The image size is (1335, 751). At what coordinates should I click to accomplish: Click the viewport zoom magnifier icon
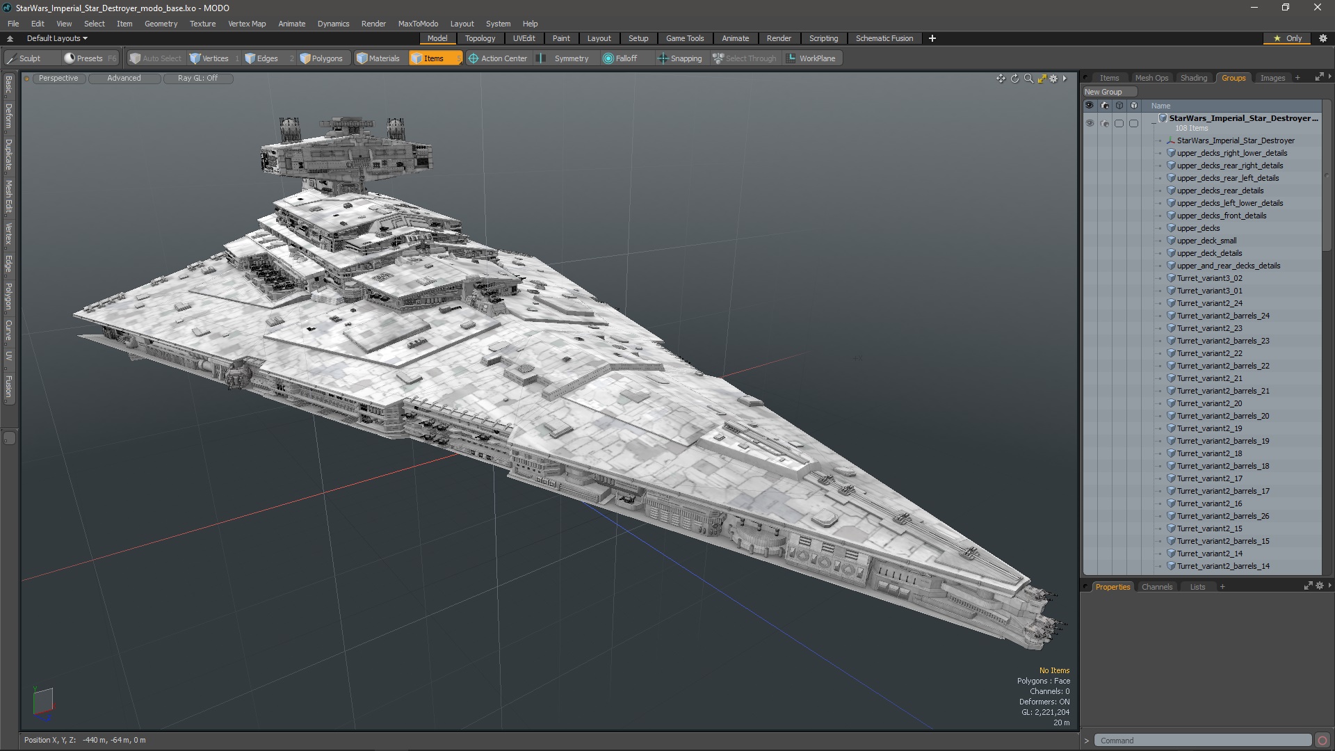[x=1028, y=79]
